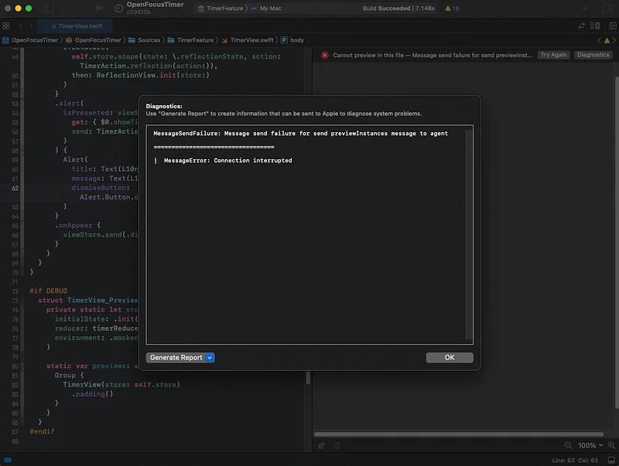This screenshot has width=619, height=466.
Task: Zoom in the preview canvas
Action: (x=611, y=445)
